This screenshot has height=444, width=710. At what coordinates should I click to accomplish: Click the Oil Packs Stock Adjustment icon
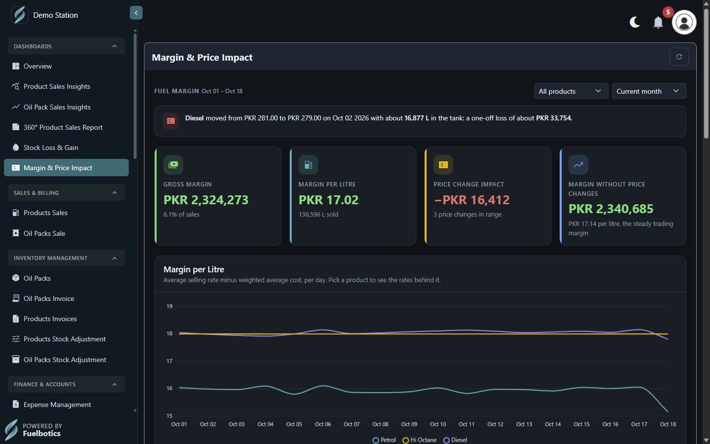(16, 360)
